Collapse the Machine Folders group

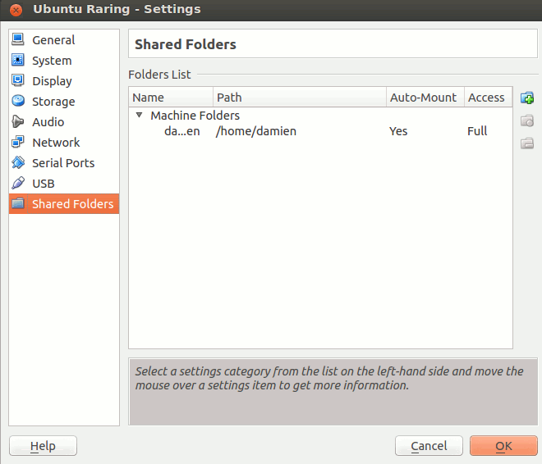(x=139, y=116)
